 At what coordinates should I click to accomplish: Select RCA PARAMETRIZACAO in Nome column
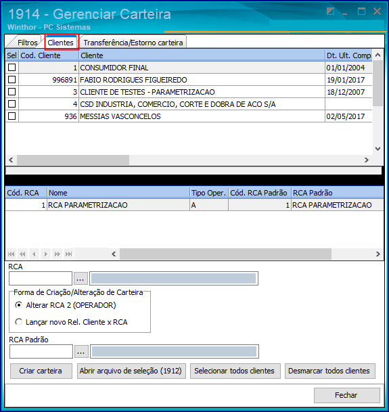(118, 205)
